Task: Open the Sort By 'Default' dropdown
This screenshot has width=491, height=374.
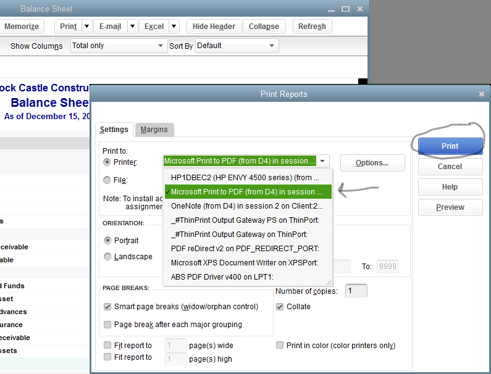Action: pos(237,46)
